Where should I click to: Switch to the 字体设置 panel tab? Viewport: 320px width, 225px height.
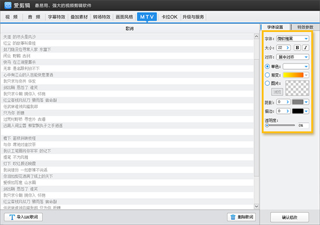pos(275,27)
